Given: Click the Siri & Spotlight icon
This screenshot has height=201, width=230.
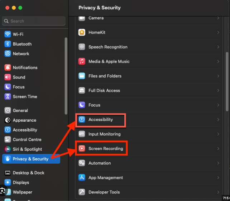Looking at the screenshot, I should (x=8, y=149).
